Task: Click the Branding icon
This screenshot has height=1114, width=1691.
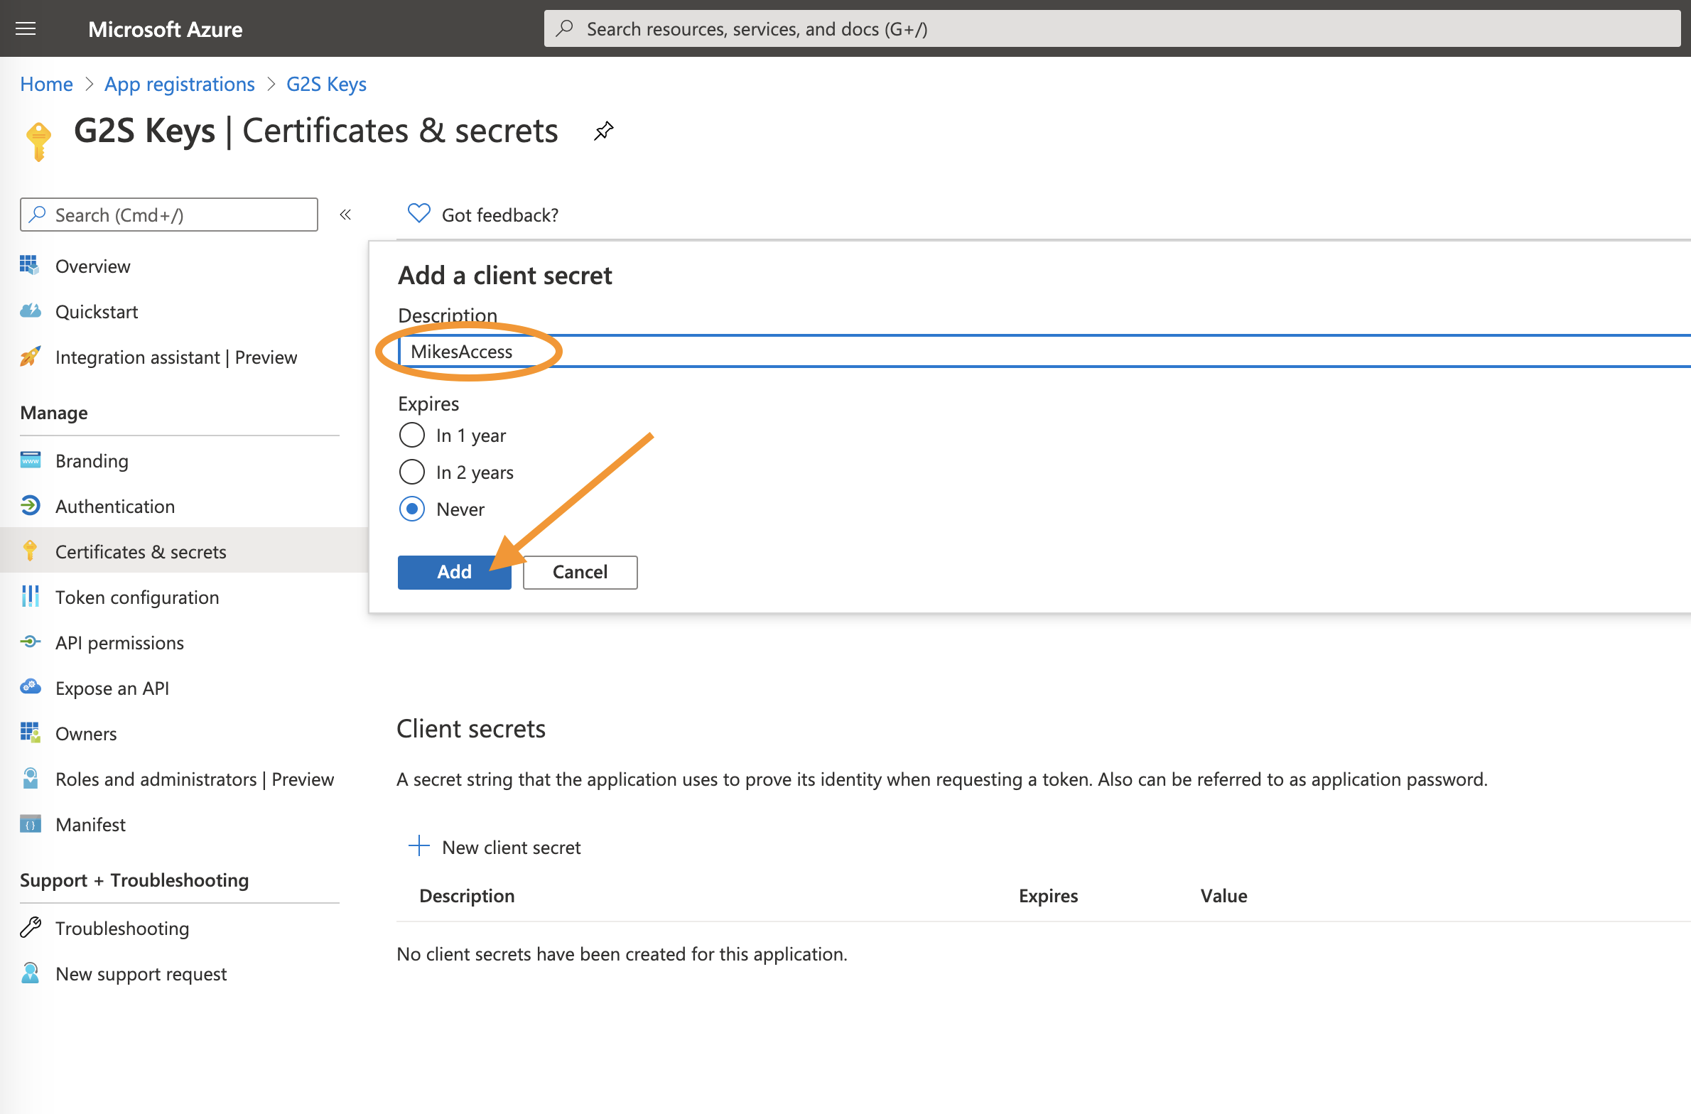Action: pyautogui.click(x=30, y=460)
